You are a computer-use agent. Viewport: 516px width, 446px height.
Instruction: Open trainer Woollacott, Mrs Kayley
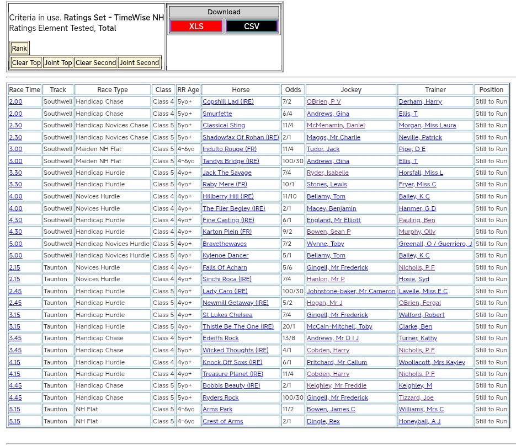tap(432, 363)
